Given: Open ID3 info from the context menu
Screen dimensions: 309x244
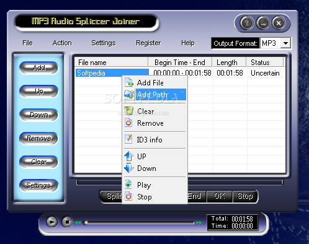Looking at the screenshot, I should click(x=155, y=139).
